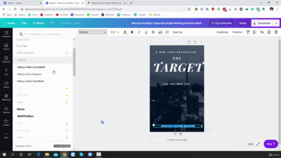Open the Spacing options

pos(177,32)
